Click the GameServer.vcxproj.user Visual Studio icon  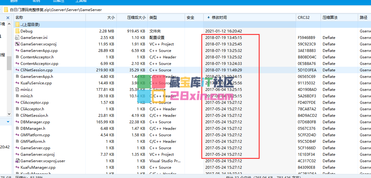17,161
